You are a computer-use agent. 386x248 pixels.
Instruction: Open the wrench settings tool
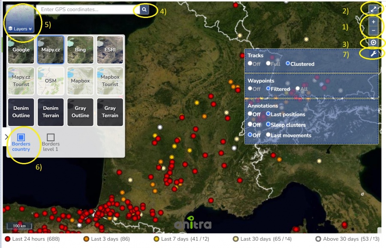pos(373,54)
